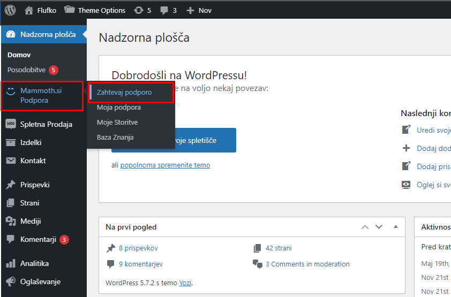The width and height of the screenshot is (451, 297).
Task: Move Na prvi pogled widget down
Action: [x=379, y=227]
